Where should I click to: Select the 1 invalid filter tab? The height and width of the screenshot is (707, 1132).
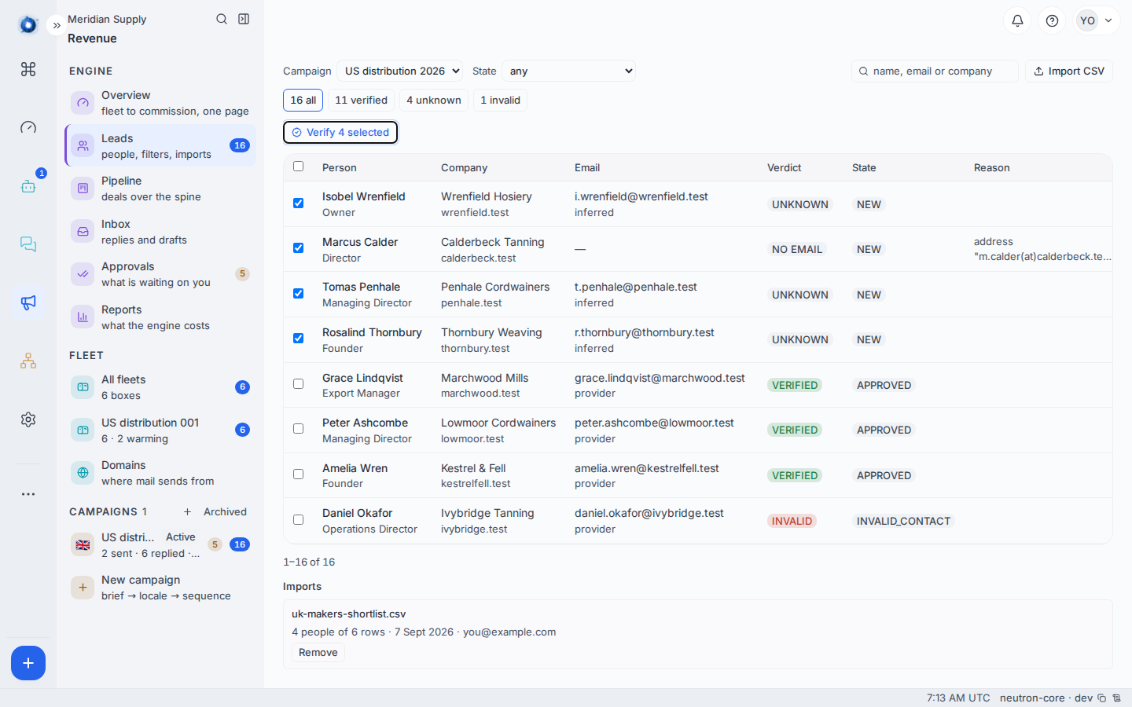[500, 100]
